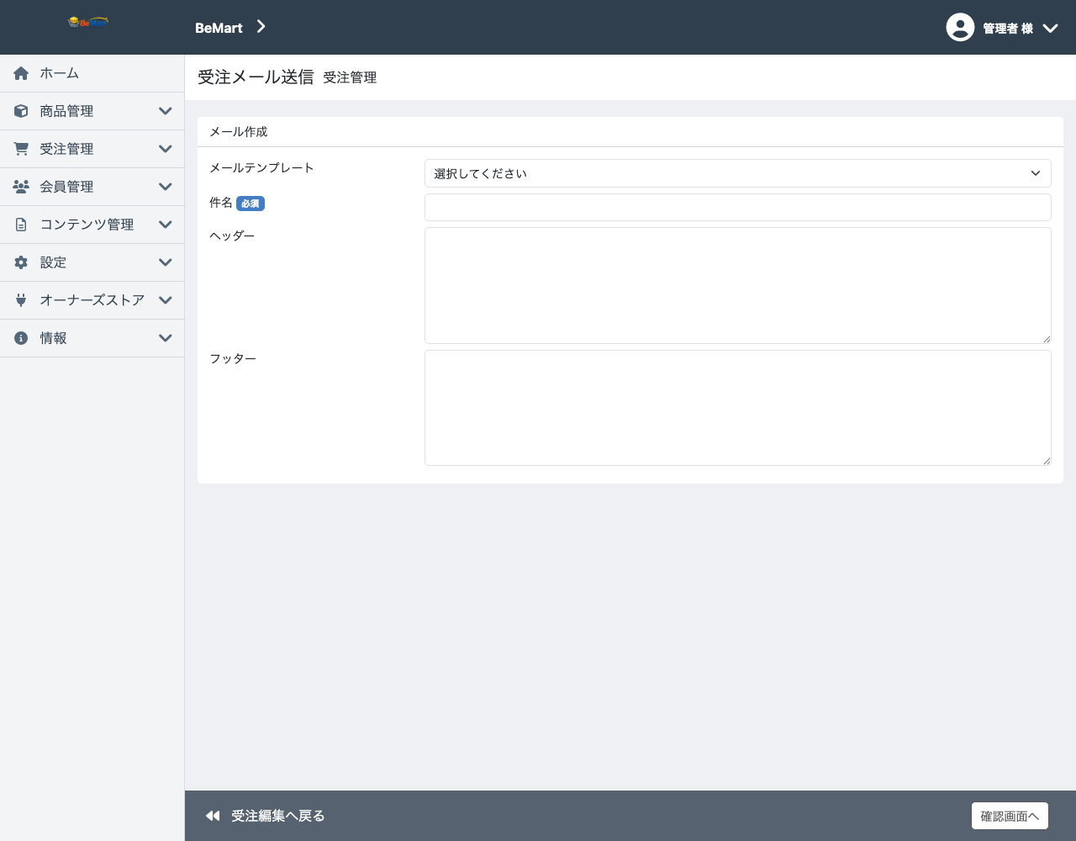Viewport: 1076px width, 841px height.
Task: Click the admin user avatar icon
Action: [x=960, y=27]
